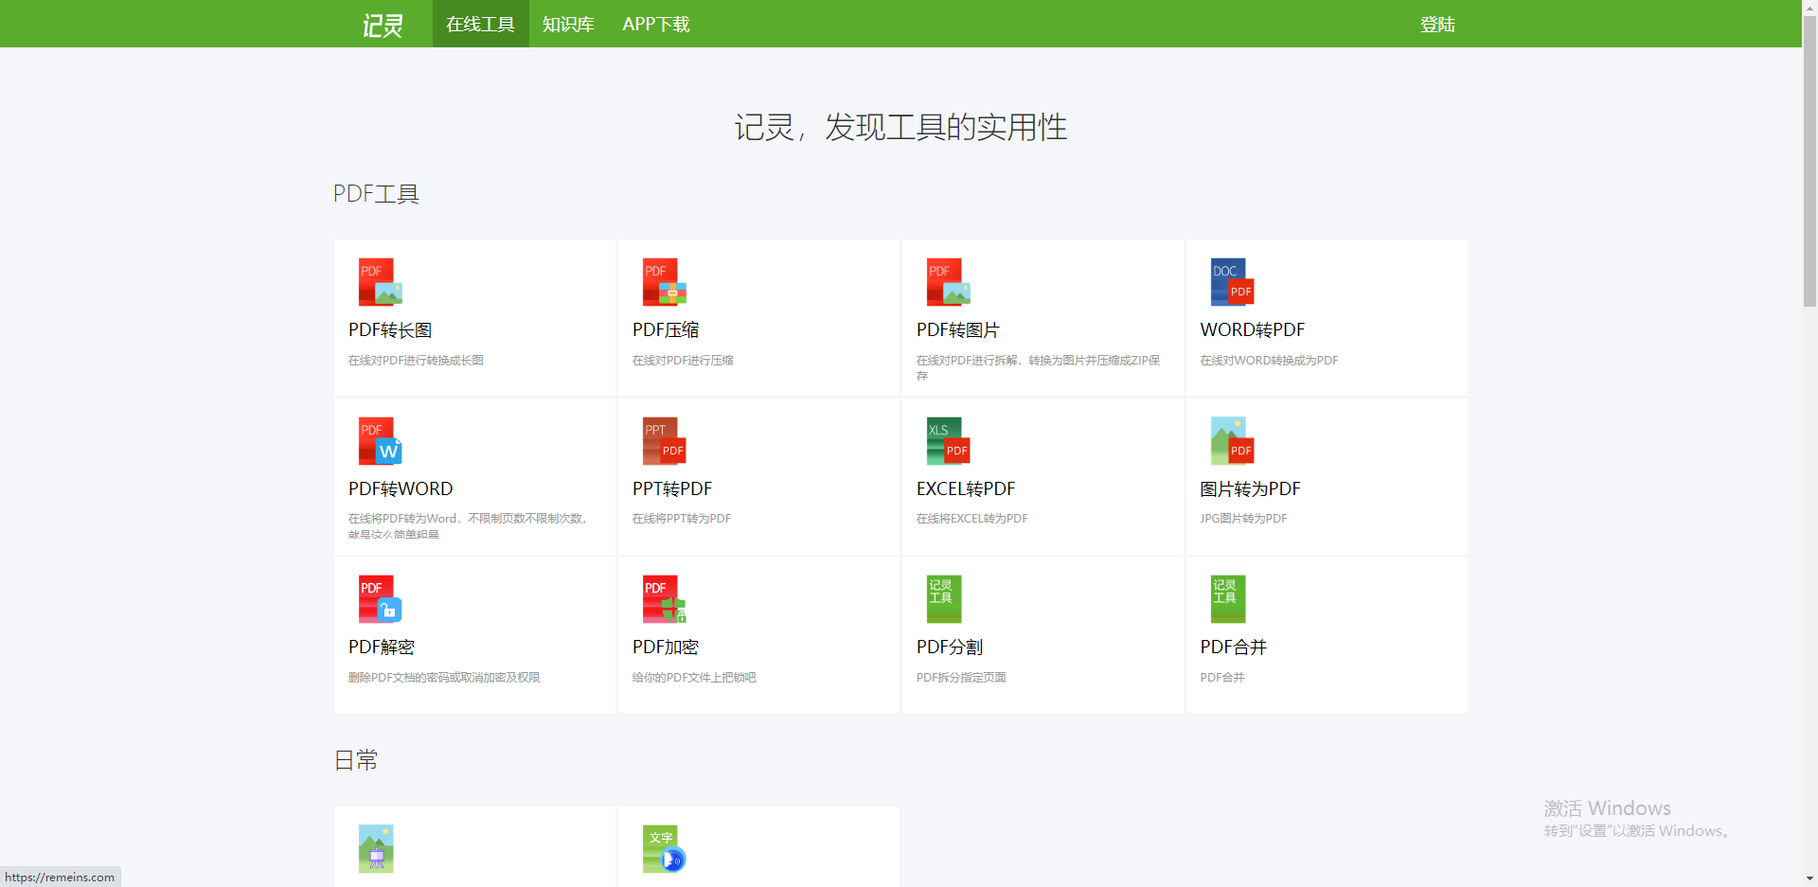The height and width of the screenshot is (887, 1818).
Task: Open the PDF转图片 title link
Action: pyautogui.click(x=958, y=330)
